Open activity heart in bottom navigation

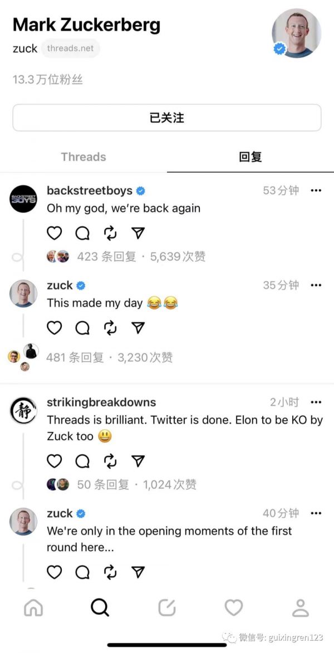[x=234, y=608]
